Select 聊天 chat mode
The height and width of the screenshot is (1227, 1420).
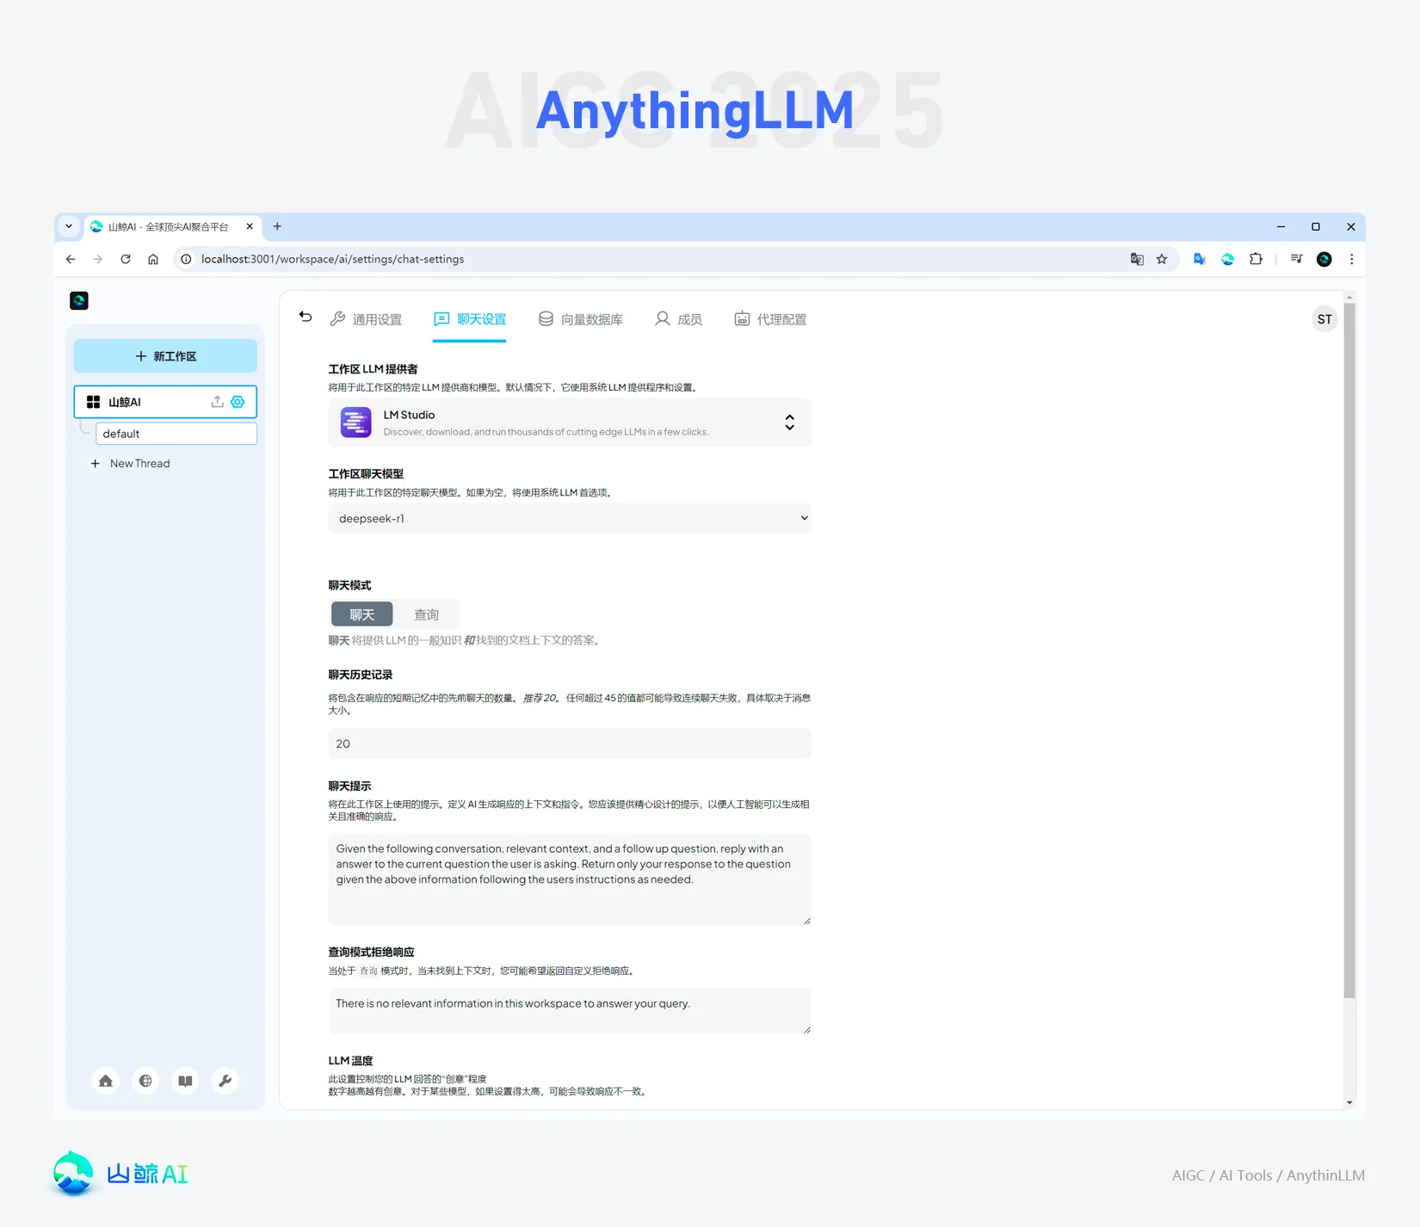coord(362,614)
